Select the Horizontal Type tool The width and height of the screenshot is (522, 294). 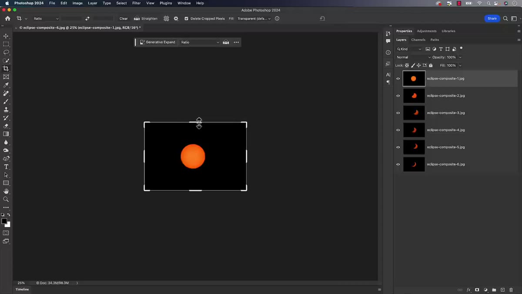6,167
